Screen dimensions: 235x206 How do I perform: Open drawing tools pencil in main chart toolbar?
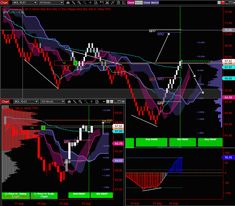pos(73,3)
